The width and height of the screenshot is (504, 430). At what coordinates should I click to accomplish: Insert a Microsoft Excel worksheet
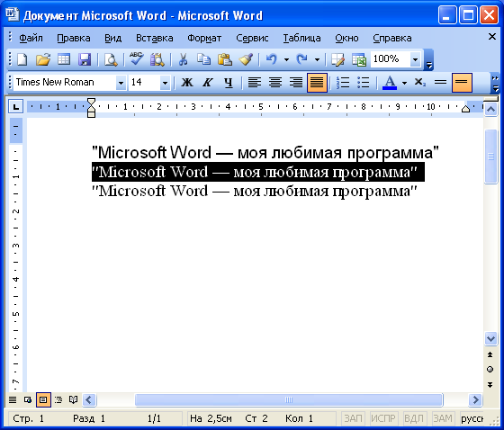[359, 59]
